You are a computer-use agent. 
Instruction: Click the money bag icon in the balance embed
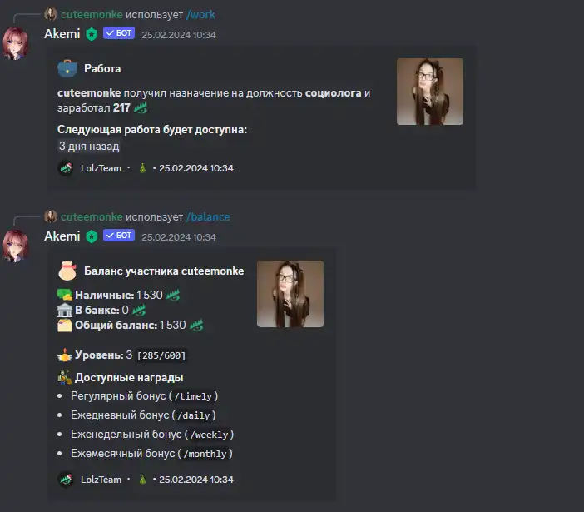point(67,271)
